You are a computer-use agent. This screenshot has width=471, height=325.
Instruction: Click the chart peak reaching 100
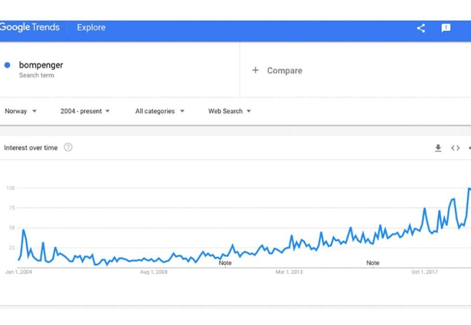(469, 189)
